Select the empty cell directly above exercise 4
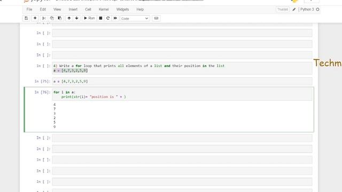 click(x=182, y=55)
